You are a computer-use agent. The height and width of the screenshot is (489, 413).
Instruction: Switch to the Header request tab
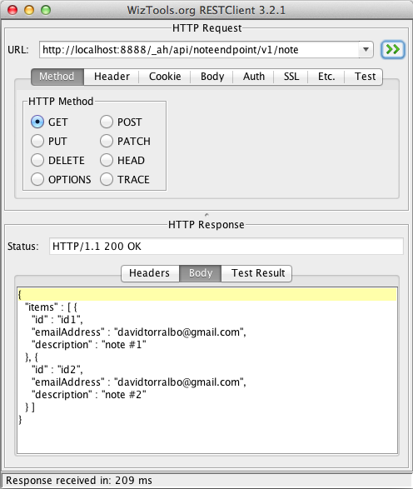(x=112, y=77)
